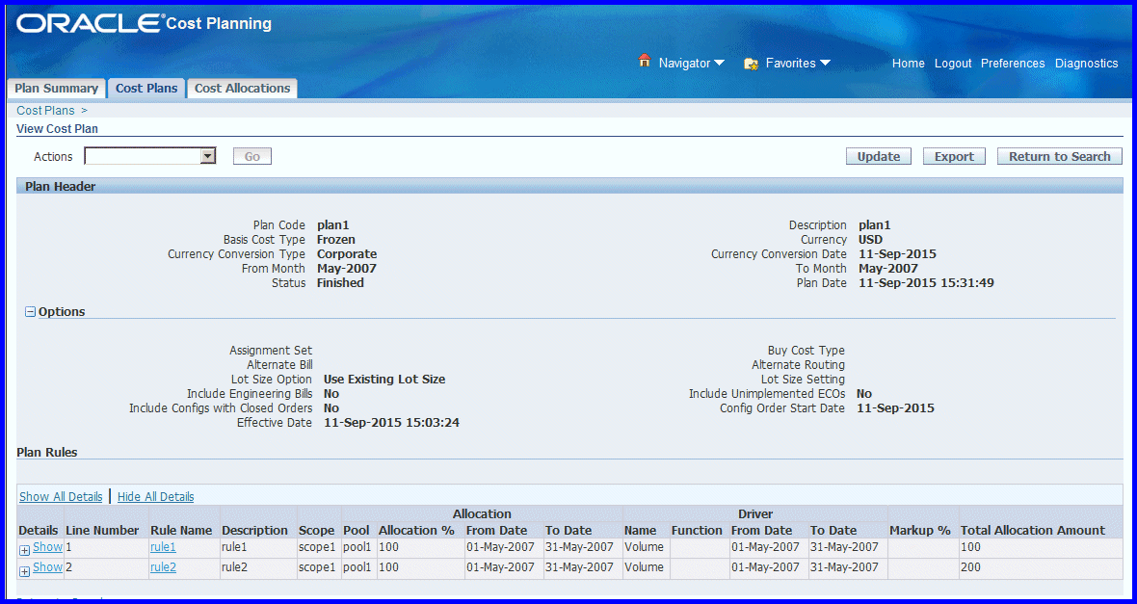Click the Currency Conversion Type value Corporate
Screen dimensions: 1137x604
[347, 253]
